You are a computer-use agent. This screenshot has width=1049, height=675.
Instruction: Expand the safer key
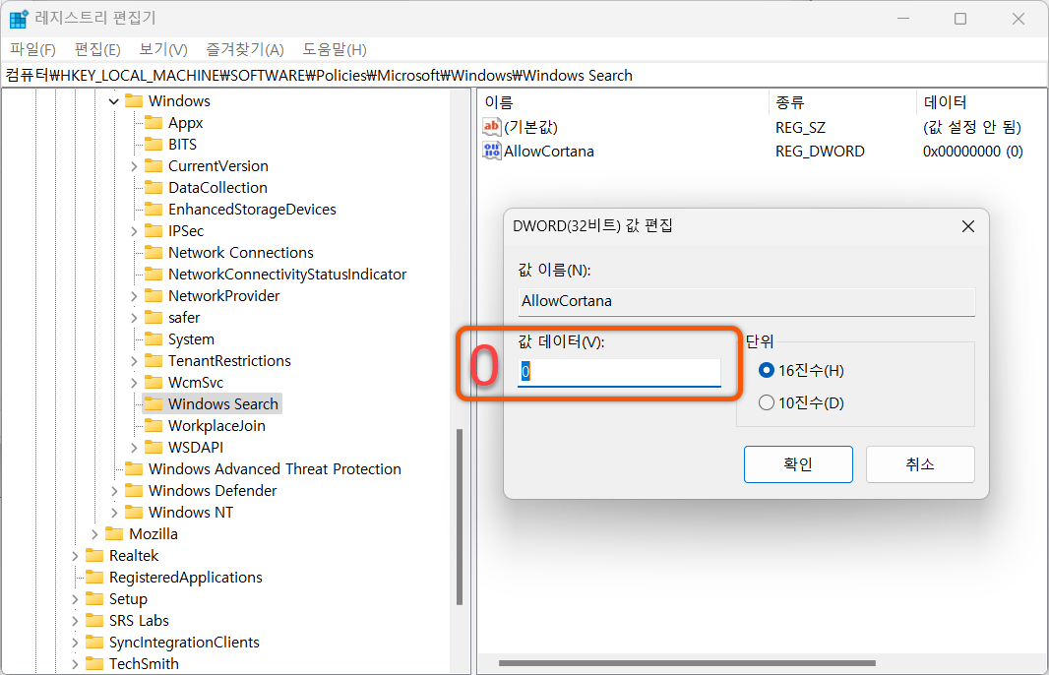pos(134,318)
